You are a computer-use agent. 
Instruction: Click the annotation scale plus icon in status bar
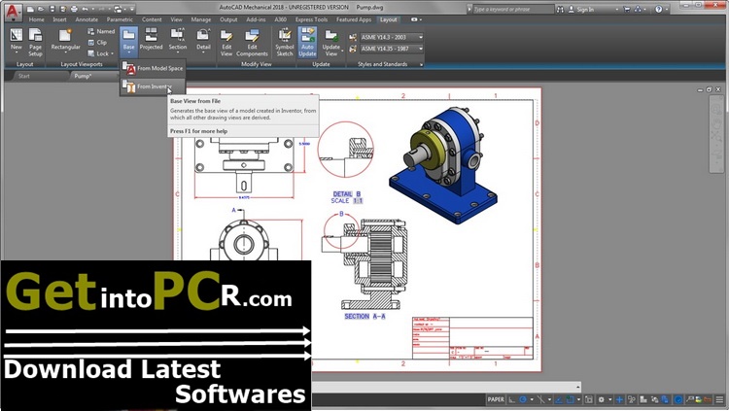(619, 399)
